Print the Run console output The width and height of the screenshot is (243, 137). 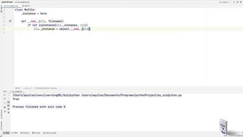click(x=8, y=109)
